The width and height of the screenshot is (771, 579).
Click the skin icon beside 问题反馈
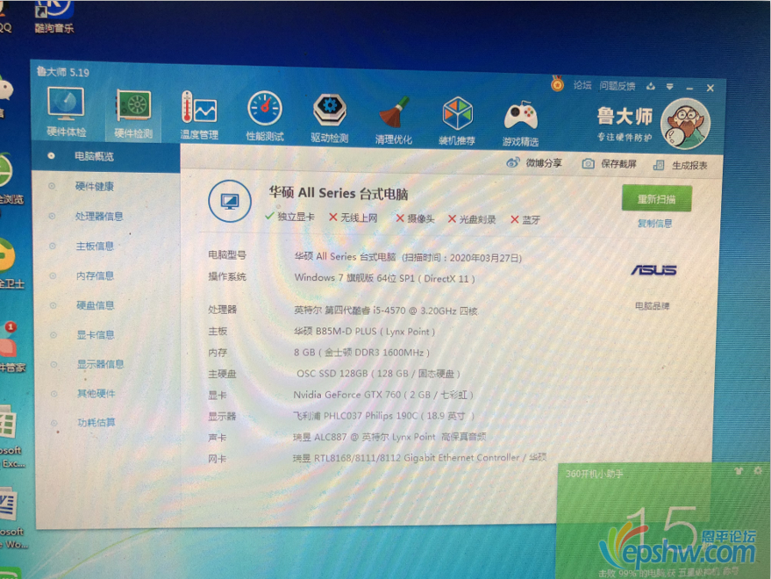click(651, 87)
